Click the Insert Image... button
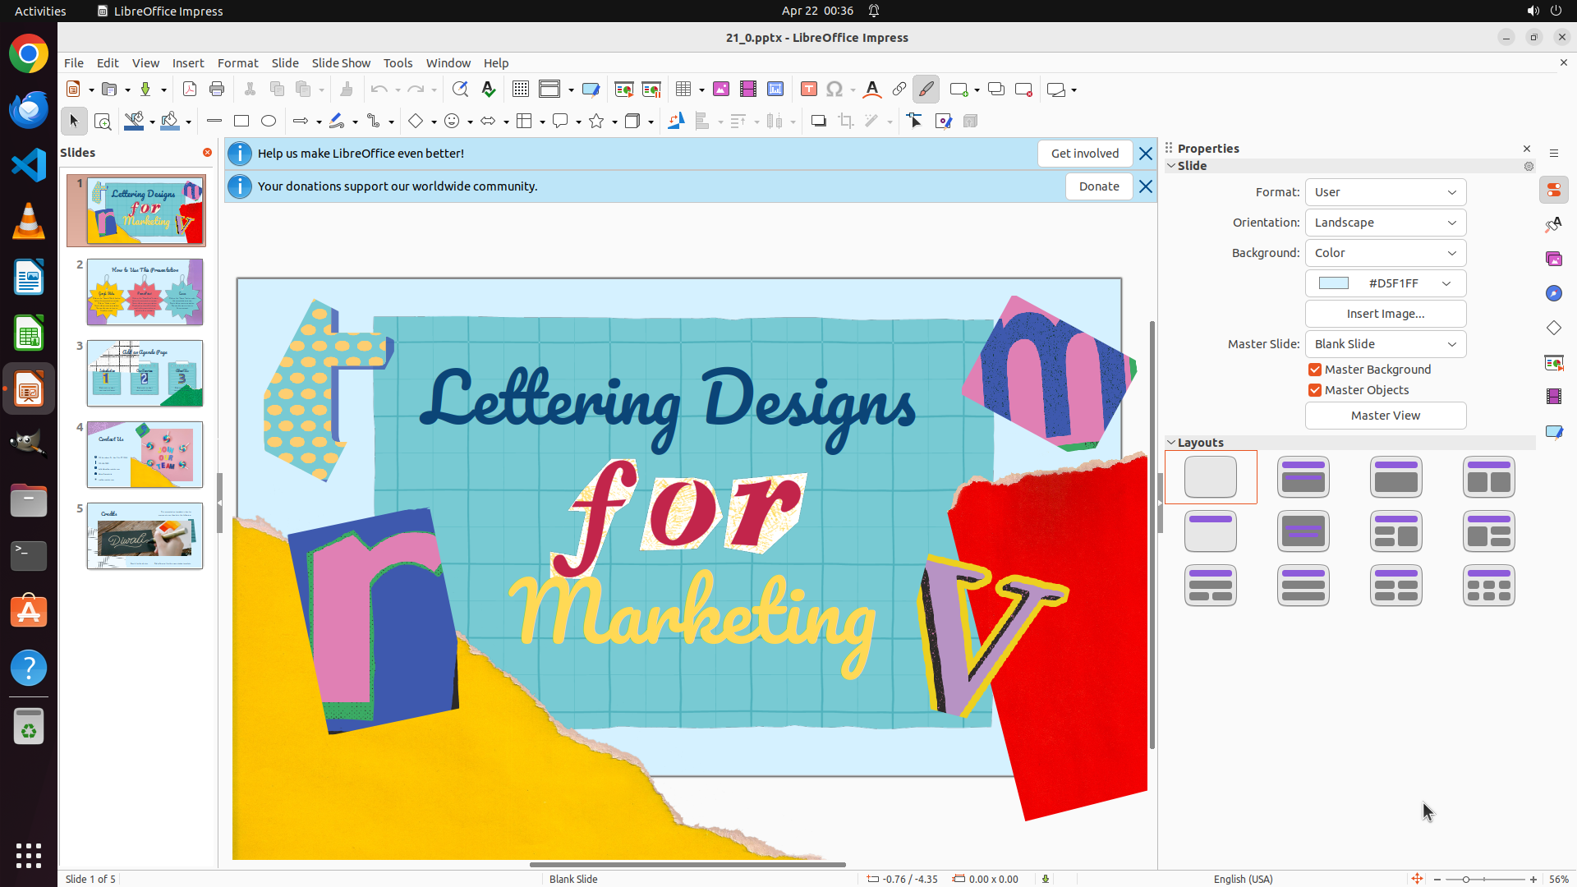The image size is (1577, 887). (1385, 314)
